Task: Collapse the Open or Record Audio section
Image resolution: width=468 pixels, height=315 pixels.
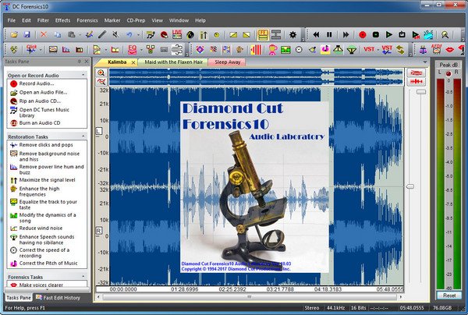Action: pyautogui.click(x=83, y=75)
